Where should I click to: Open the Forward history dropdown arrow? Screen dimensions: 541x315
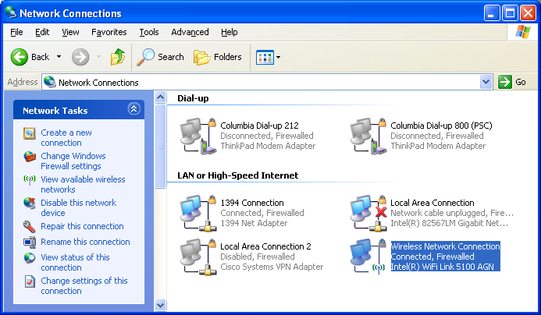(x=98, y=57)
